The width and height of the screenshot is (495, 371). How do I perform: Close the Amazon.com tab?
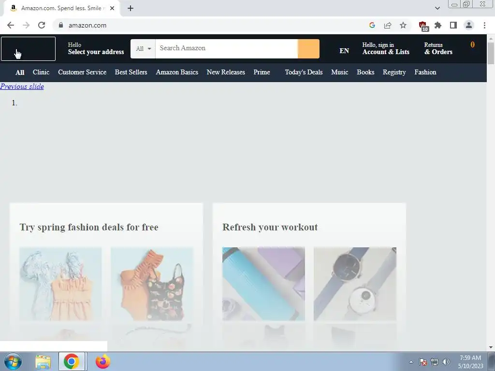[x=112, y=8]
